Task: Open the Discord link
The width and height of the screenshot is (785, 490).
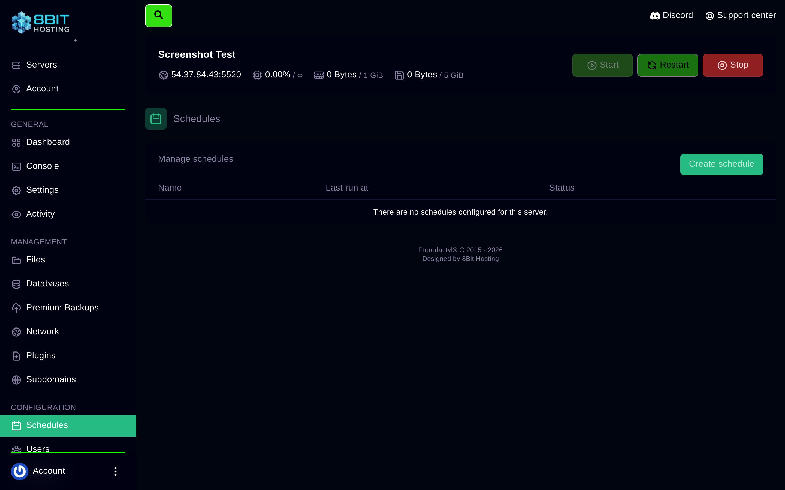Action: (x=671, y=16)
